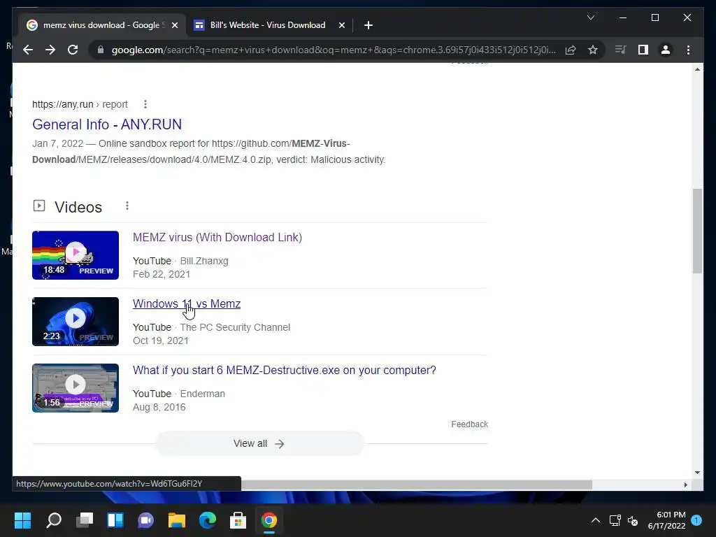Open a new browser tab

(x=368, y=25)
